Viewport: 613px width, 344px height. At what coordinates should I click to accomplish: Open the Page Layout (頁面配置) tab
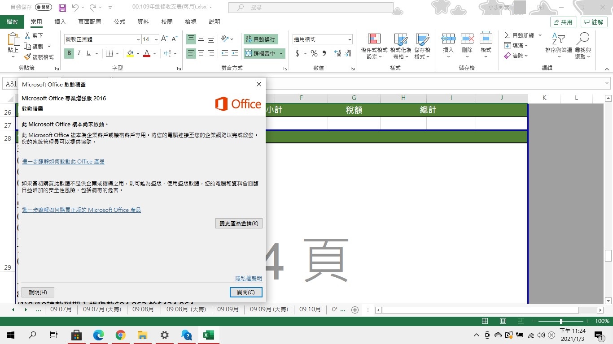[x=90, y=21]
